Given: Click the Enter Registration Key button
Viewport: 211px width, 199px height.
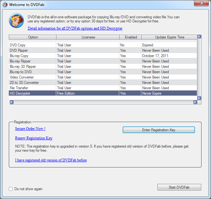Looking at the screenshot, I should click(159, 130).
